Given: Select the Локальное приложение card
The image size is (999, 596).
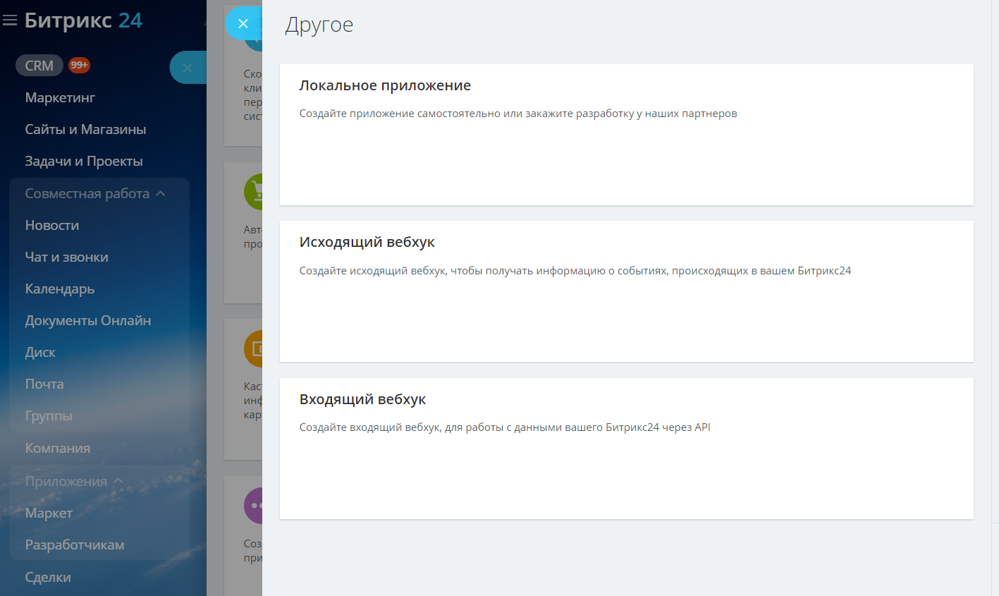Looking at the screenshot, I should 627,135.
